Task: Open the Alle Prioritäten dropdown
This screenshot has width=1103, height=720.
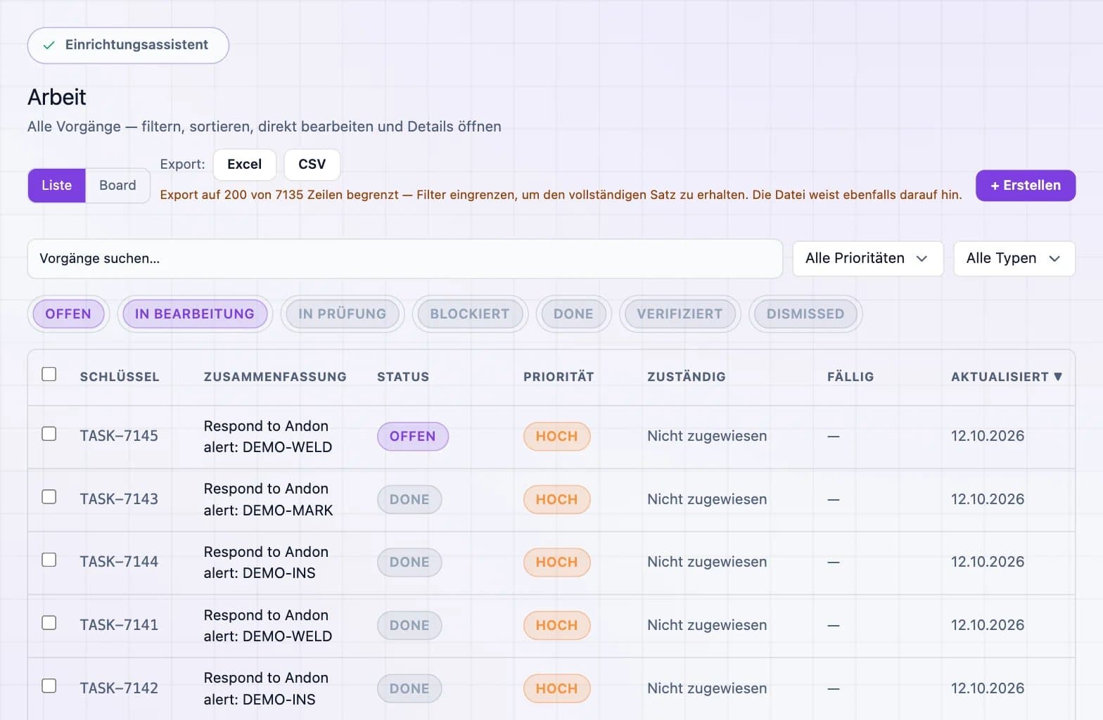Action: pyautogui.click(x=867, y=258)
